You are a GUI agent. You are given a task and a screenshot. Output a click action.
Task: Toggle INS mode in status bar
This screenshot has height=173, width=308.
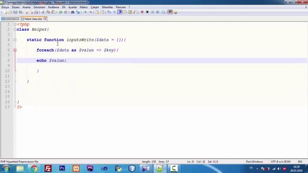click(300, 161)
